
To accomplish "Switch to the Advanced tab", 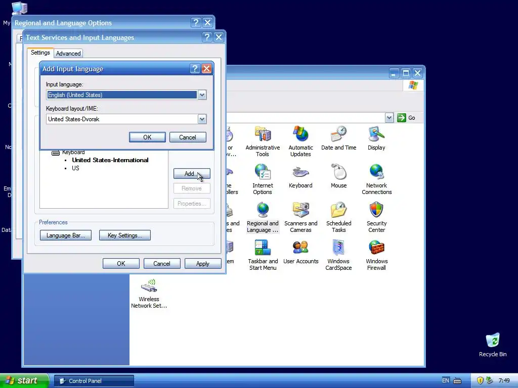I will click(x=68, y=54).
